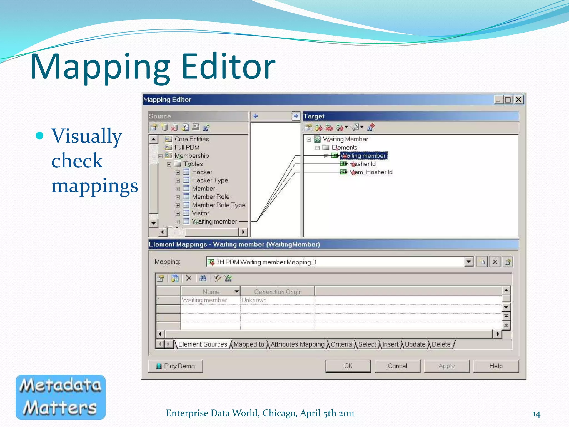Expand the Member Role table node

tap(178, 197)
